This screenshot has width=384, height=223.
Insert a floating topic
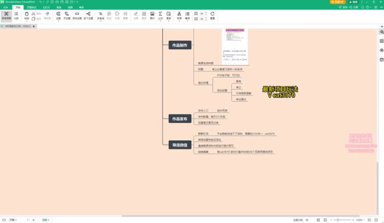[77, 16]
